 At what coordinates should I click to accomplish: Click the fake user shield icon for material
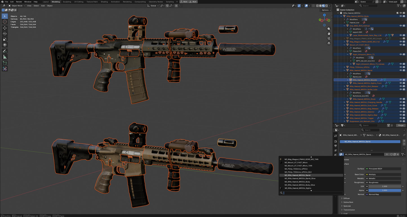coord(391,154)
